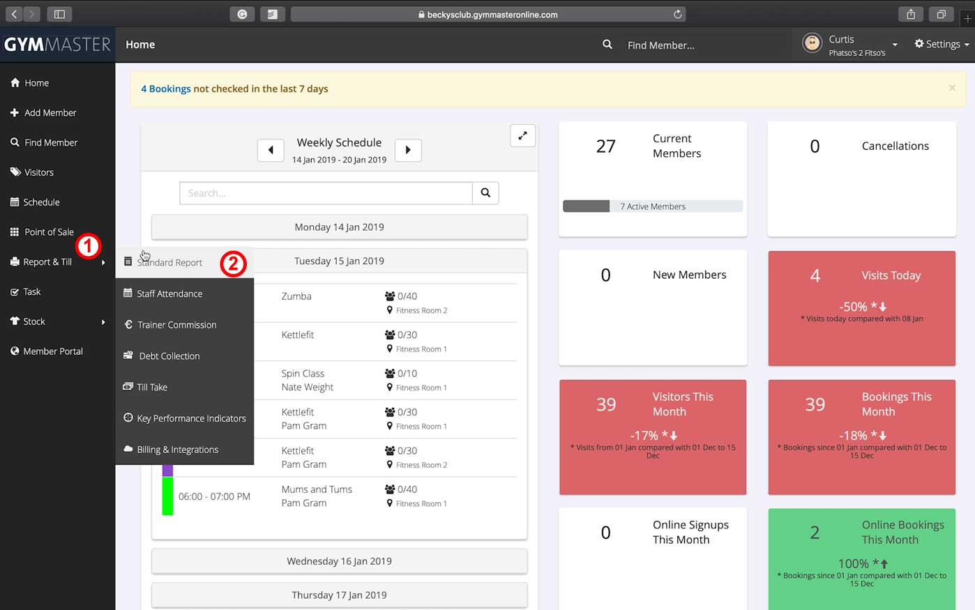The image size is (975, 610).
Task: Go to previous week in schedule
Action: point(271,150)
